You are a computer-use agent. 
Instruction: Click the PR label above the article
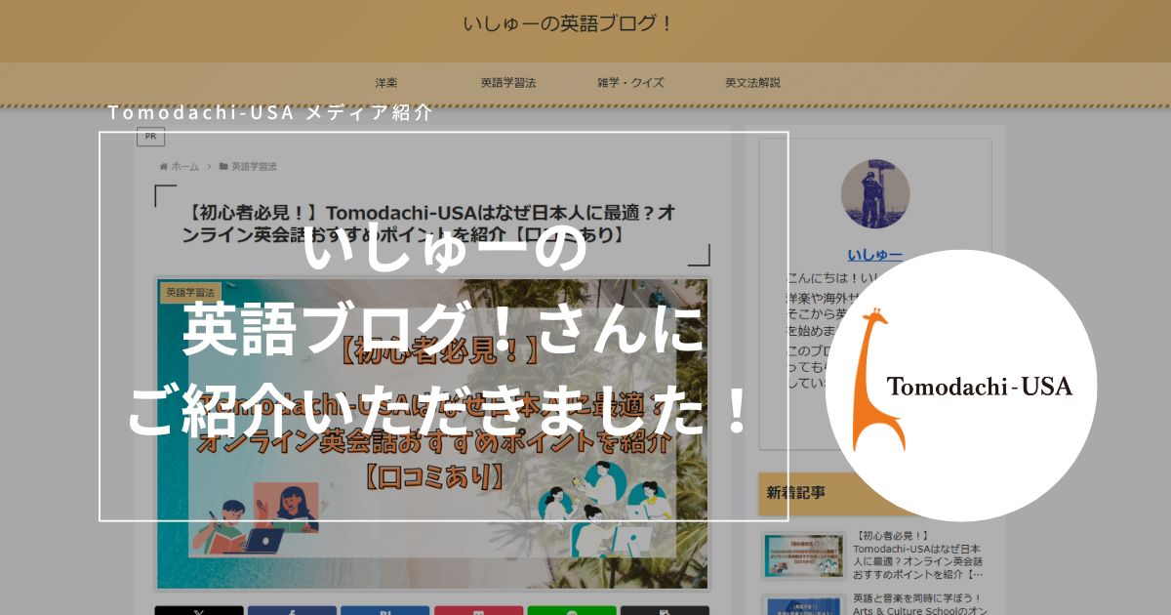pyautogui.click(x=150, y=137)
